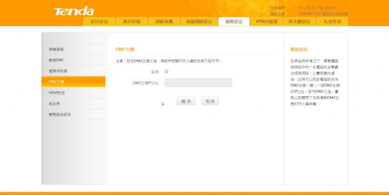Open 頻寬管理 in the sidebar
Screen dimensions: 389x195
pyautogui.click(x=73, y=49)
